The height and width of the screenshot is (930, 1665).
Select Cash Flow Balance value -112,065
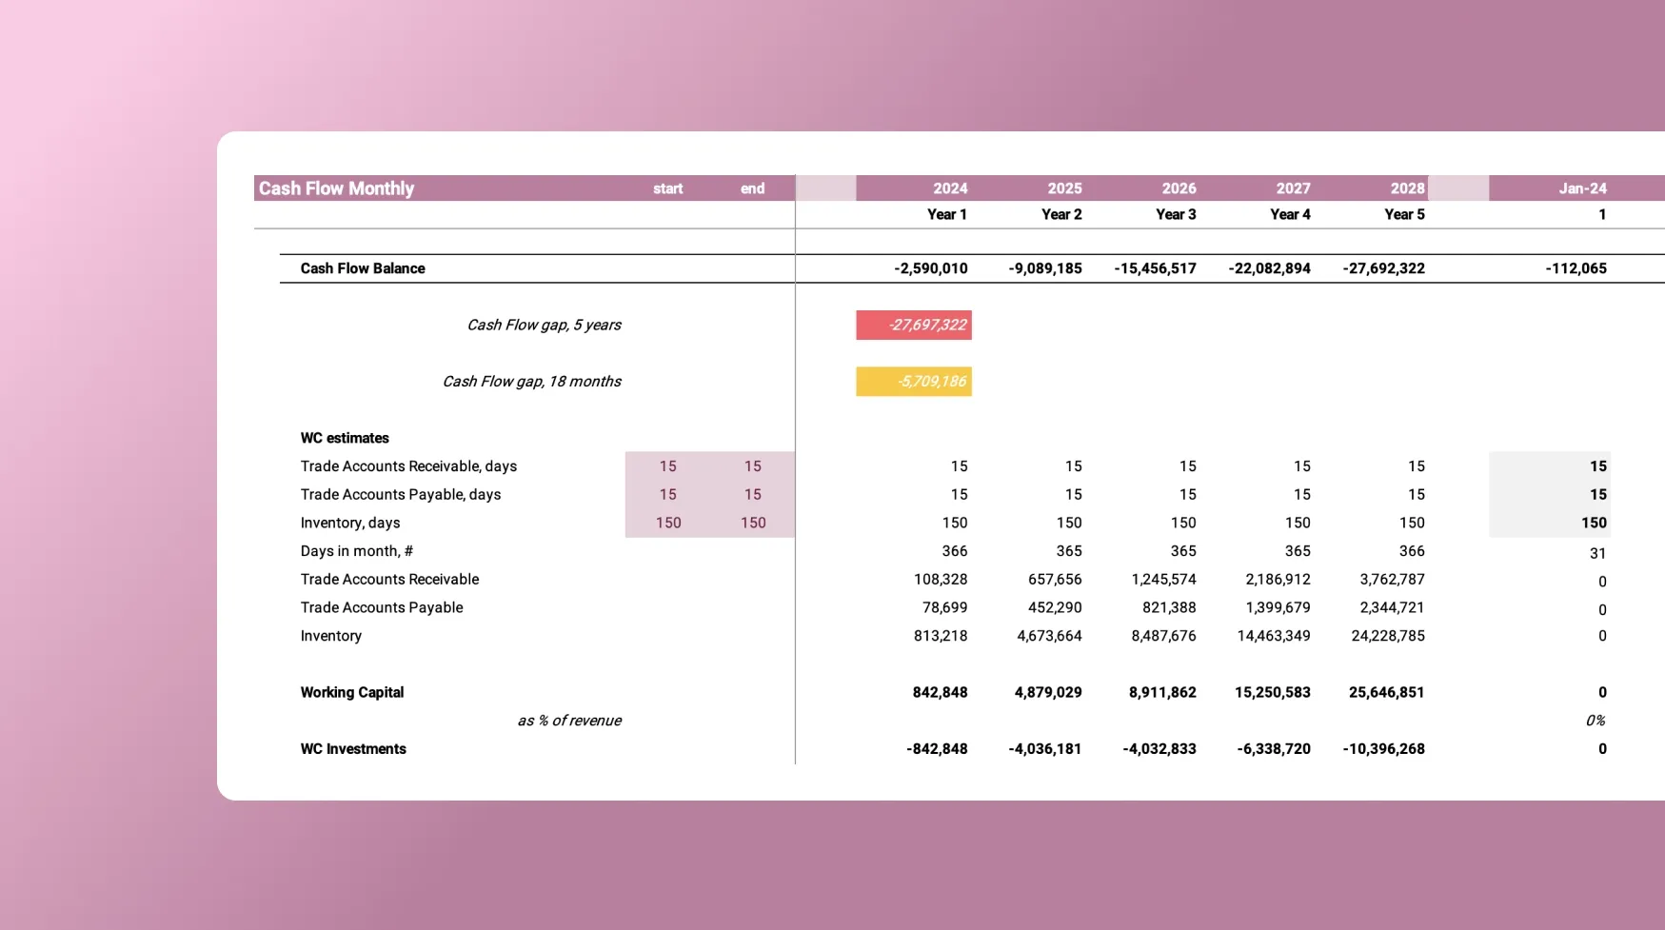[1576, 268]
